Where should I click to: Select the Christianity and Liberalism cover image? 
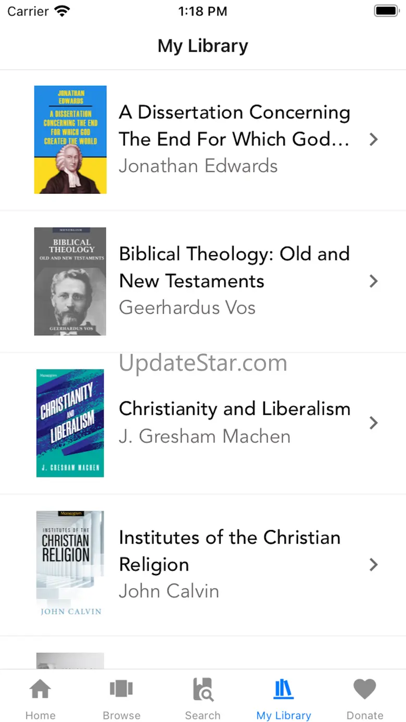coord(70,423)
